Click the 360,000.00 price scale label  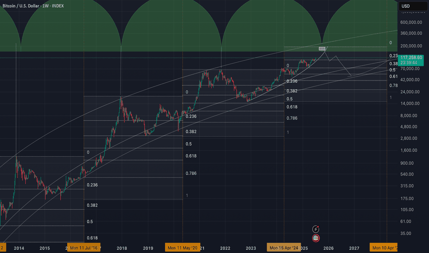click(x=411, y=34)
